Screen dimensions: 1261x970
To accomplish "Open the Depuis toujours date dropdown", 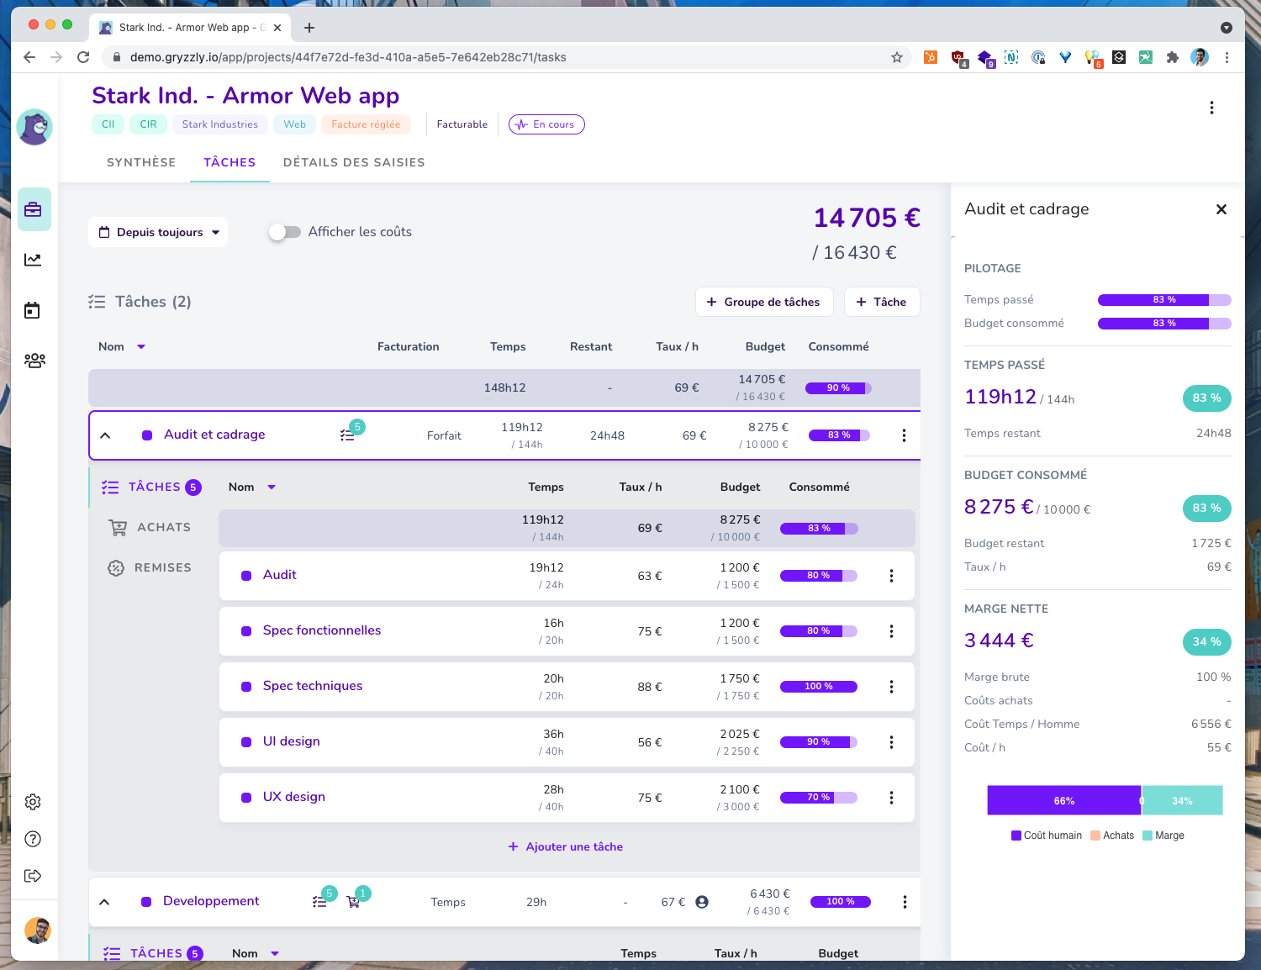I will point(158,232).
